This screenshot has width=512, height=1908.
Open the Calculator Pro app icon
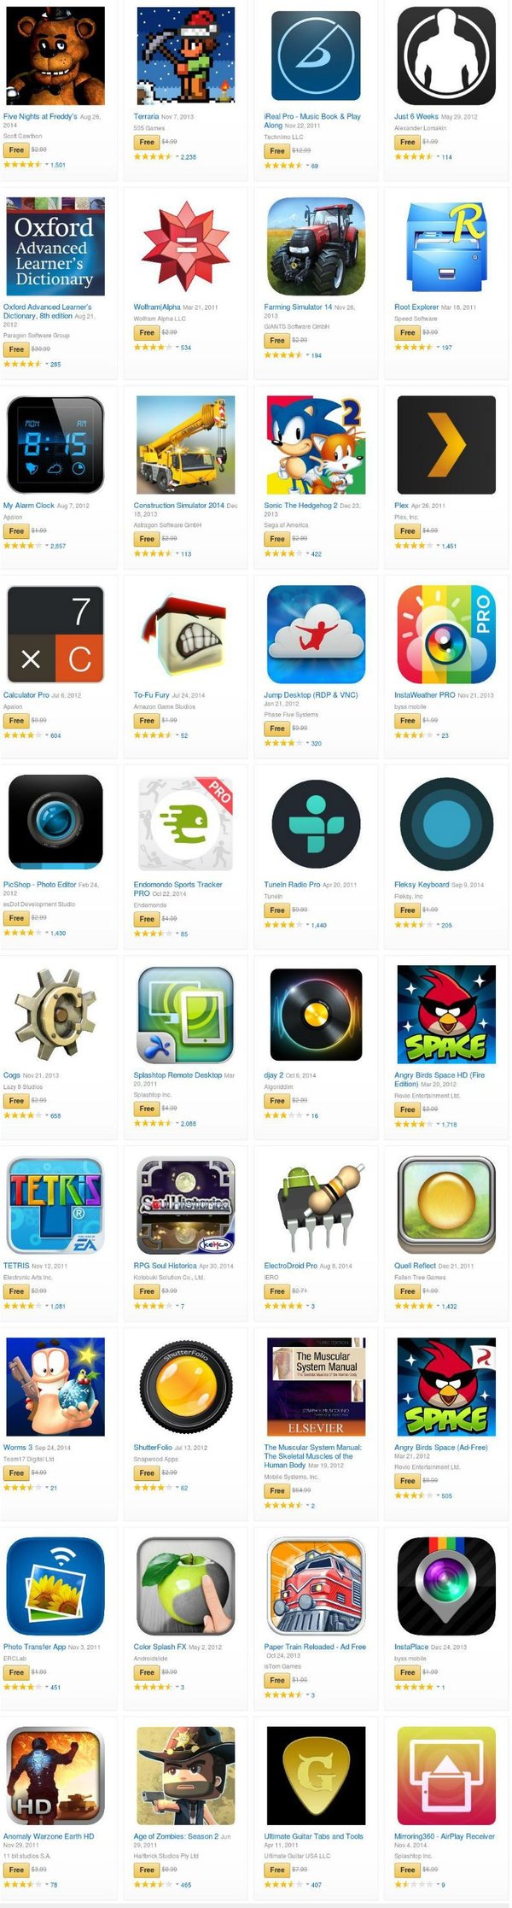pos(55,634)
